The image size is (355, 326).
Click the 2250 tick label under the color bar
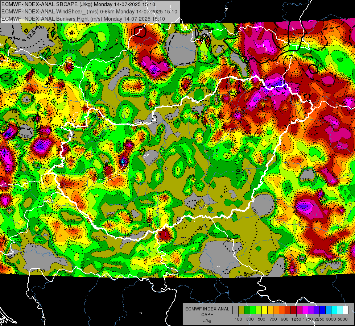point(320,319)
